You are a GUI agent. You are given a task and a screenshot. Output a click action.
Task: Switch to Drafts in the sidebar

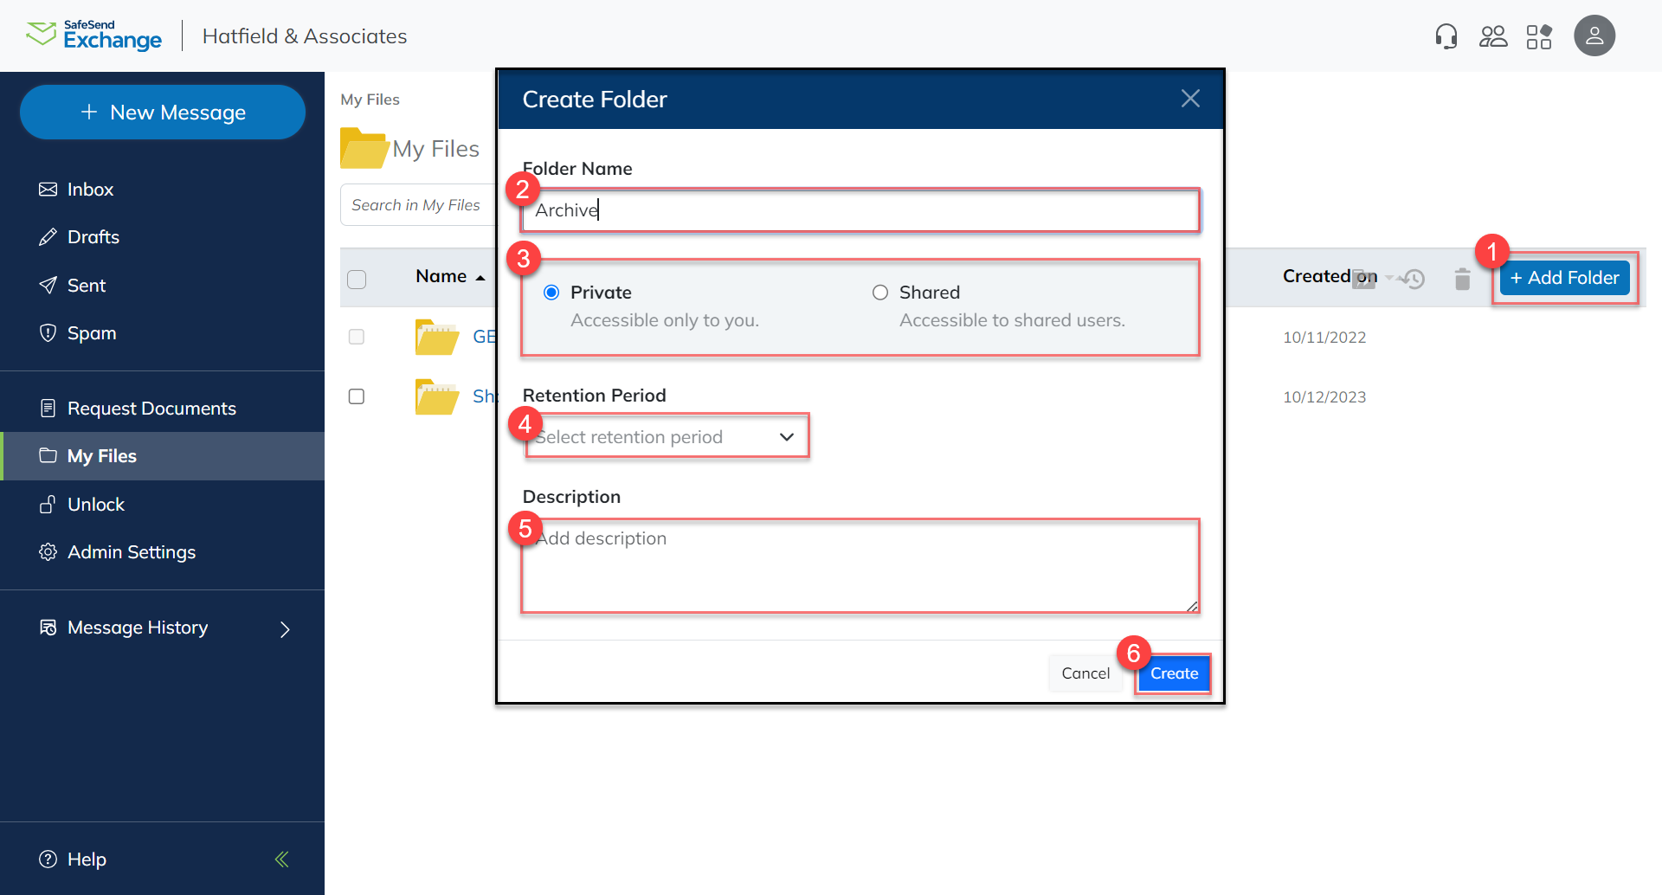93,236
